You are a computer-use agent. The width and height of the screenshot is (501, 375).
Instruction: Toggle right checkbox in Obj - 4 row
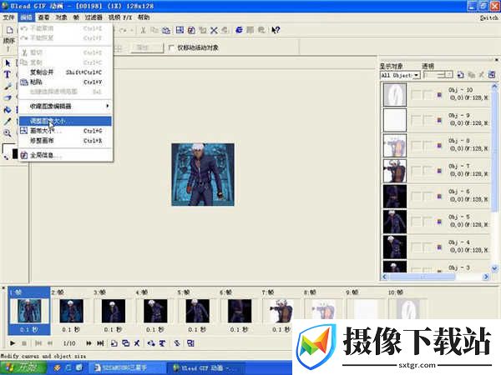(x=428, y=247)
